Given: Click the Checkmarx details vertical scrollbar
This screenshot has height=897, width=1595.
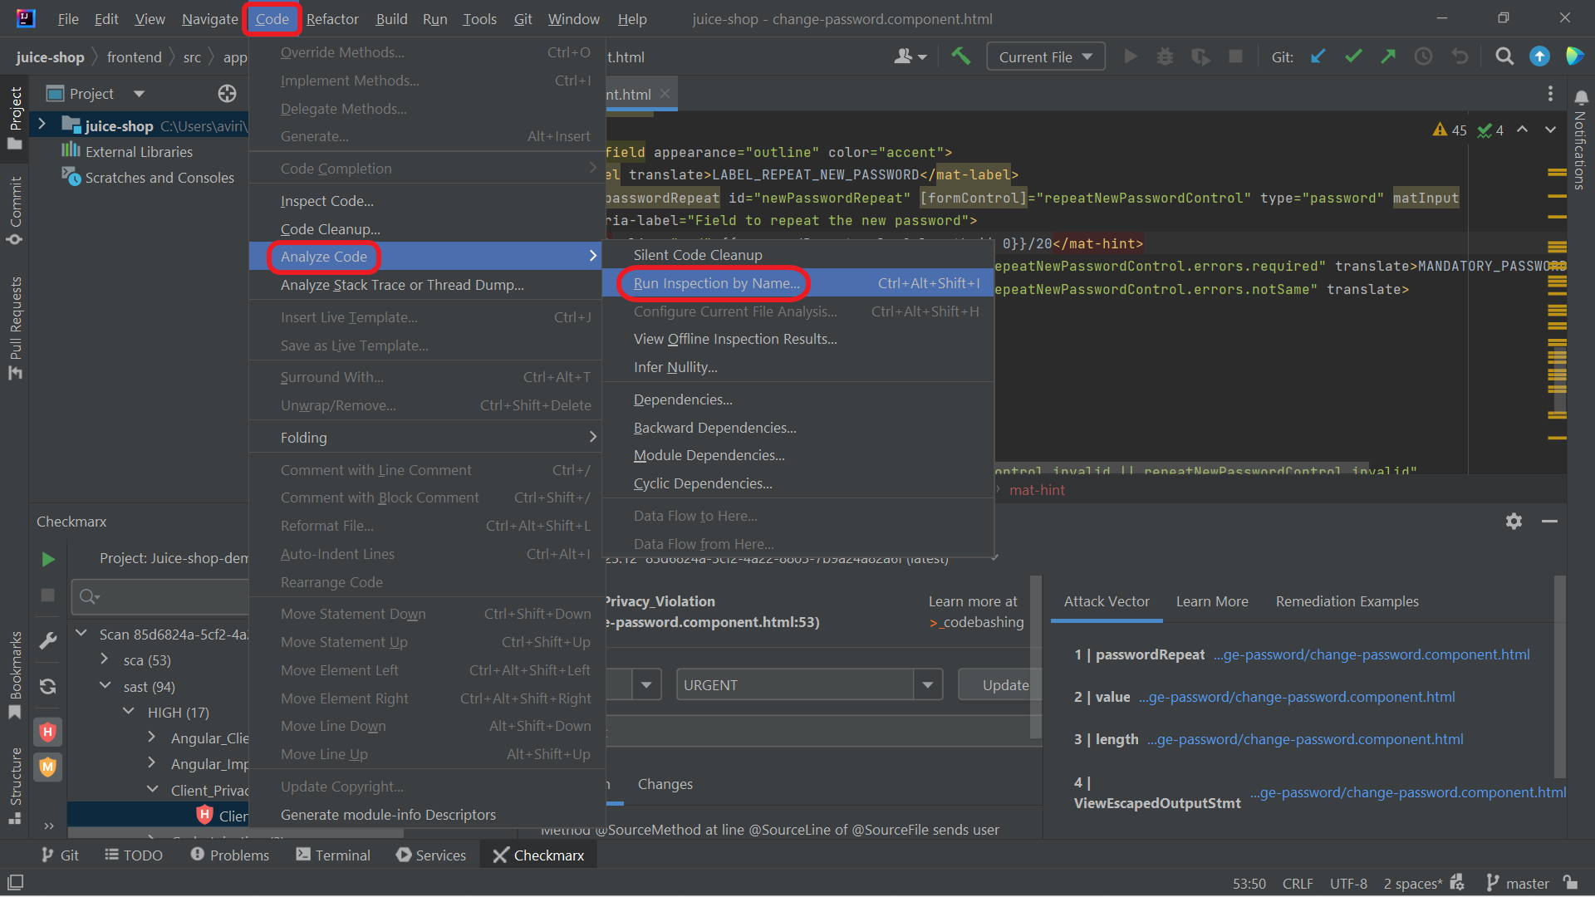Looking at the screenshot, I should pyautogui.click(x=1036, y=656).
